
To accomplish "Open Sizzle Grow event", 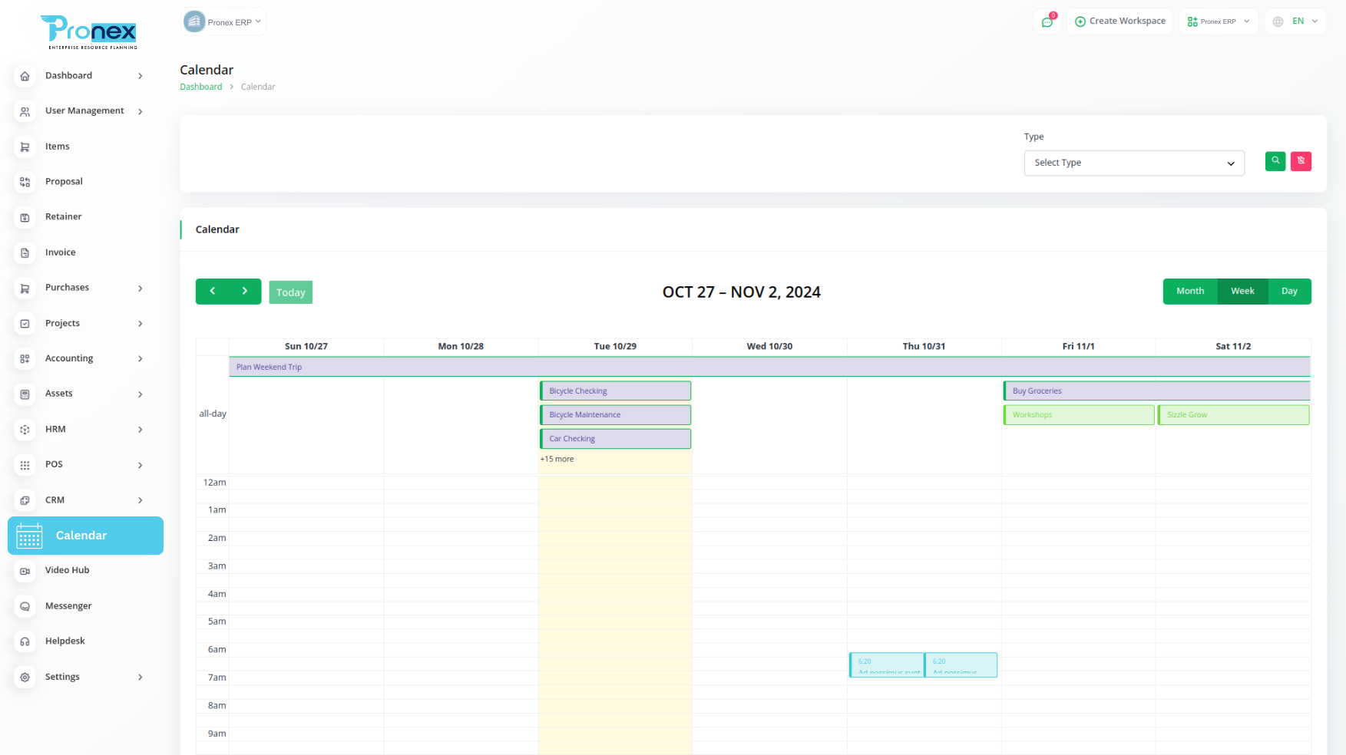I will [x=1234, y=414].
